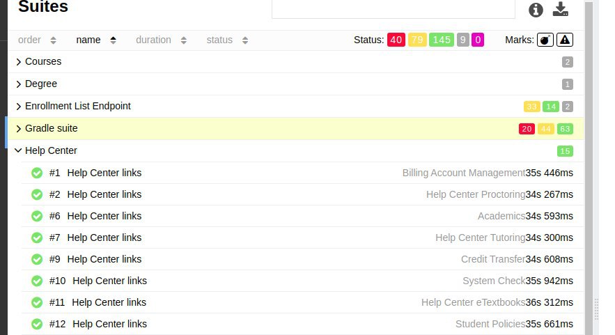Open test #7 Help Center links
The height and width of the screenshot is (335, 615).
(x=302, y=237)
